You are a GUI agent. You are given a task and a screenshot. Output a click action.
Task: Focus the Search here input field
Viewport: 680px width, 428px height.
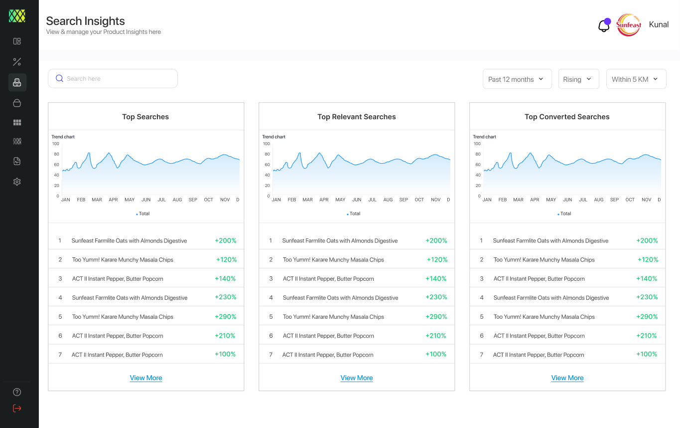(113, 78)
